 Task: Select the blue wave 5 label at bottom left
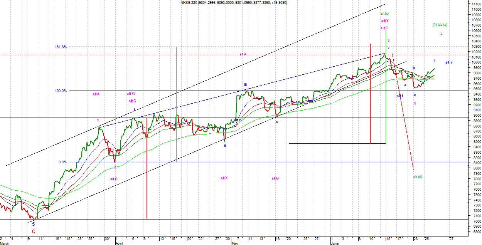[33, 224]
